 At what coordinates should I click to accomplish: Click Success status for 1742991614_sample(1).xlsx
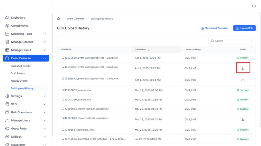[x=243, y=130]
